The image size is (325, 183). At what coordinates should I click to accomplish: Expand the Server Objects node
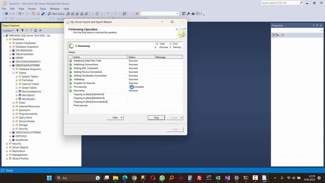click(x=7, y=147)
